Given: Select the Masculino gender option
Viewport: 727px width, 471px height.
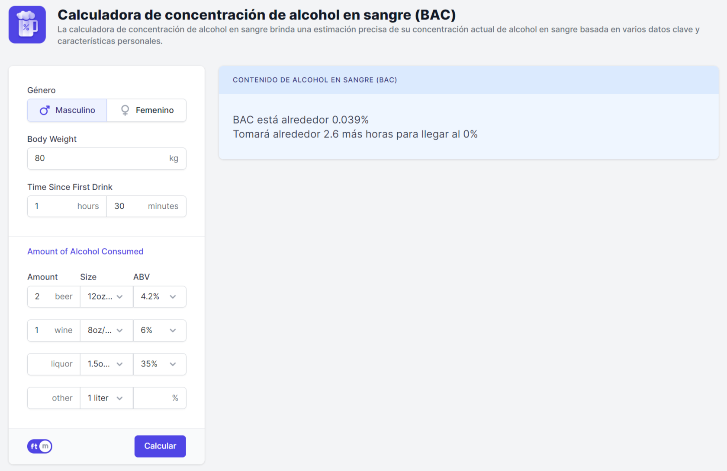Looking at the screenshot, I should (x=67, y=110).
